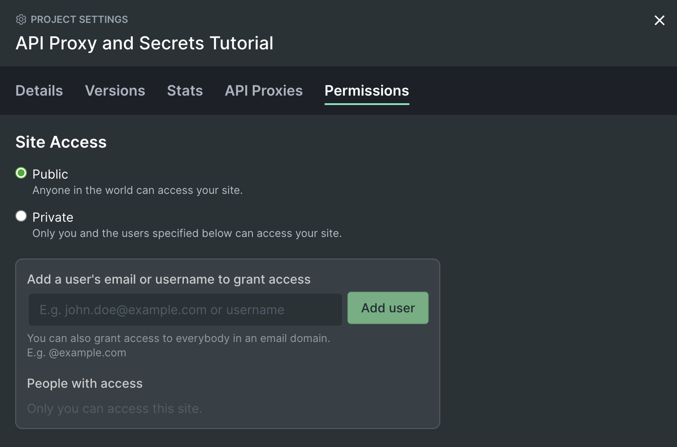Viewport: 677px width, 447px height.
Task: Choose the Private radio button
Action: [21, 216]
